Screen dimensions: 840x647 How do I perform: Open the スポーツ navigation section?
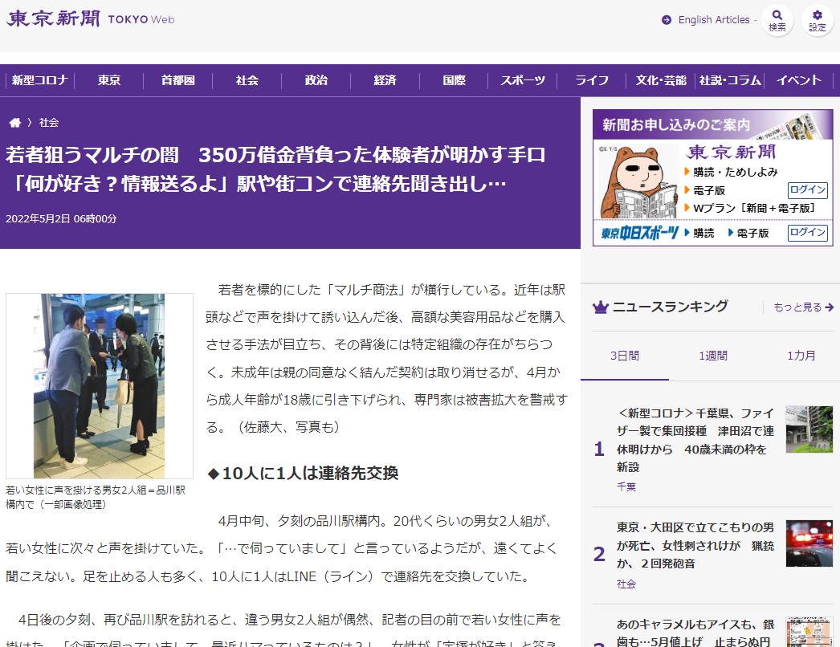[x=523, y=80]
